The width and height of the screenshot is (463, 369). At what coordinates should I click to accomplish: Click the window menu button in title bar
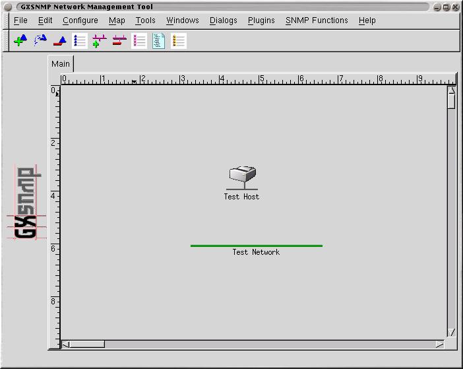tap(8, 7)
